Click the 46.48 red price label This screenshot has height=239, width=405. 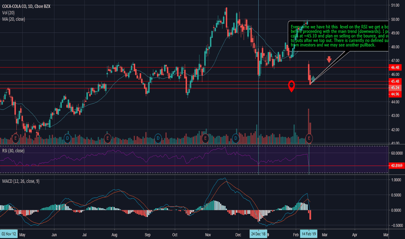pyautogui.click(x=395, y=67)
